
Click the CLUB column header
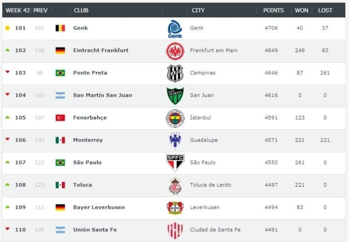point(81,10)
